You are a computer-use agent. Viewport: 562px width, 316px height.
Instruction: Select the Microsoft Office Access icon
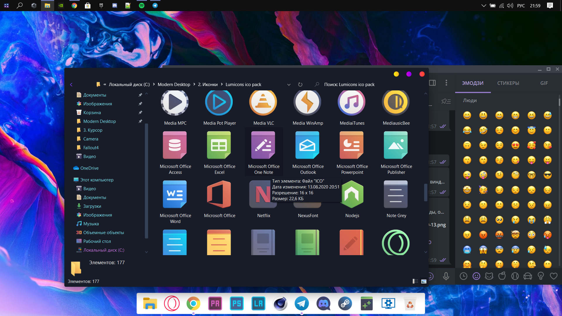(x=175, y=152)
